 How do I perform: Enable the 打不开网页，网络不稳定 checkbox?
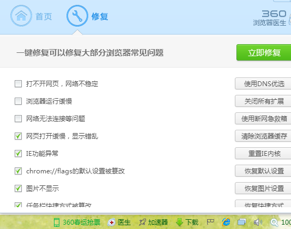18,84
